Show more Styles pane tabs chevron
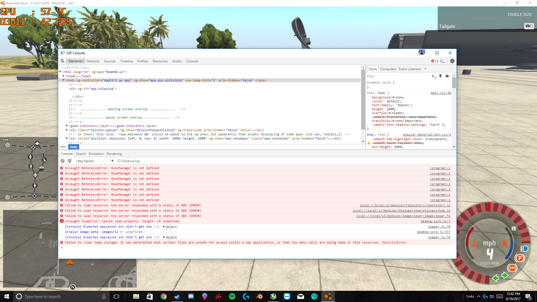537x302 pixels. [425, 69]
